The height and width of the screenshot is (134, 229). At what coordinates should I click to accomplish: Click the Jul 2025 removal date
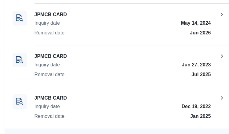coord(201,74)
